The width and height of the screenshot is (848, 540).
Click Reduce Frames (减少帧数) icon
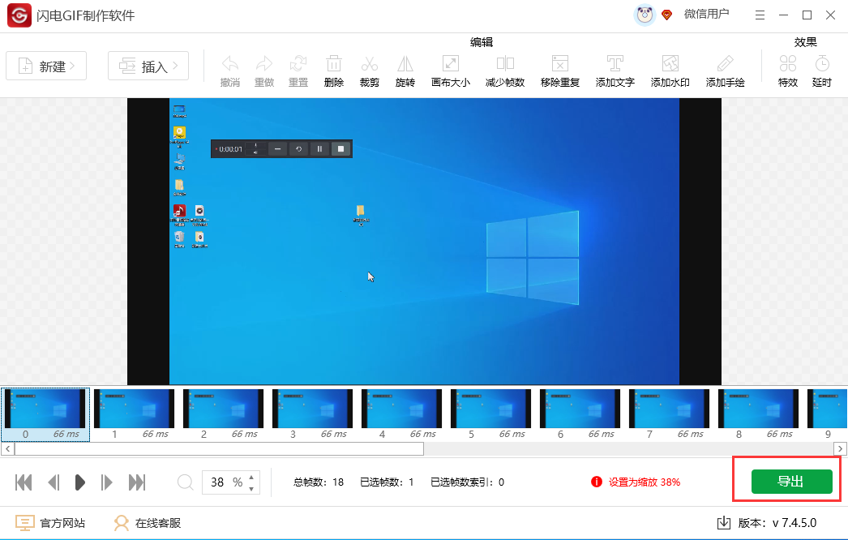pyautogui.click(x=505, y=64)
